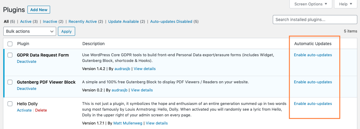This screenshot has width=360, height=129.
Task: Filter plugins by Active
Action: coord(26,22)
